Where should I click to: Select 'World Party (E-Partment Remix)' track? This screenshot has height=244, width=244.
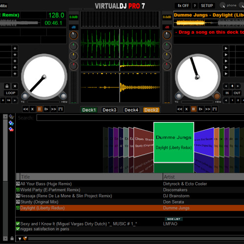[x=130, y=190]
